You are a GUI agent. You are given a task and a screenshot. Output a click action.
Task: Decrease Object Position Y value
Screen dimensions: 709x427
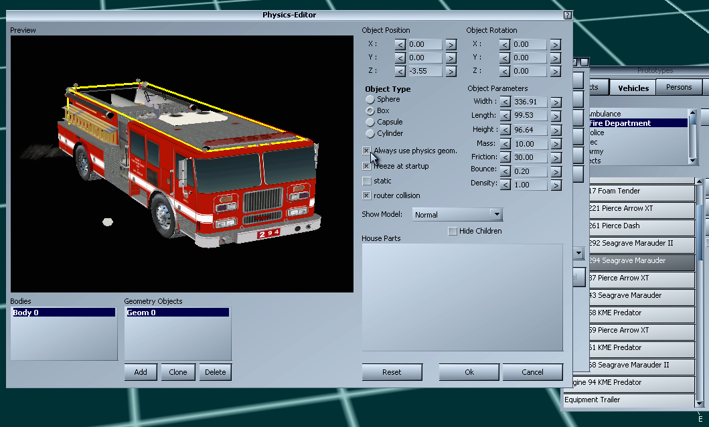tap(400, 58)
